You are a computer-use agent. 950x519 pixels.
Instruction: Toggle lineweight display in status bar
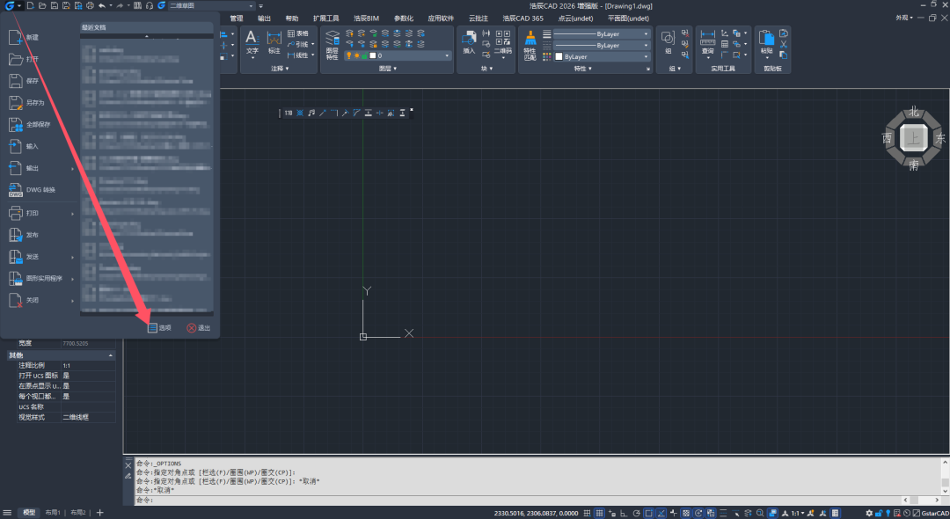point(723,513)
